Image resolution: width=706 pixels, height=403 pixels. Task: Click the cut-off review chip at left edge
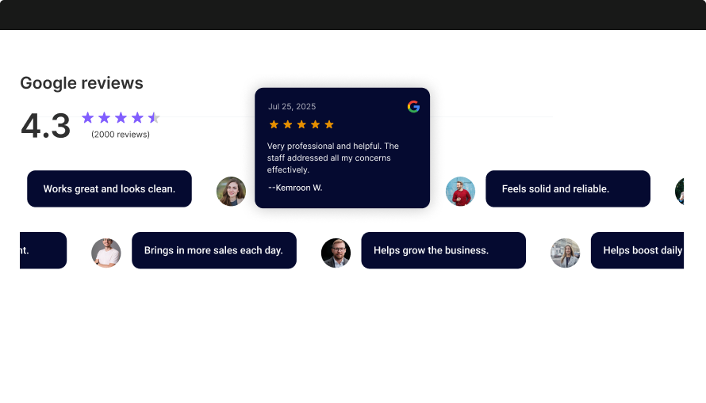pyautogui.click(x=43, y=250)
